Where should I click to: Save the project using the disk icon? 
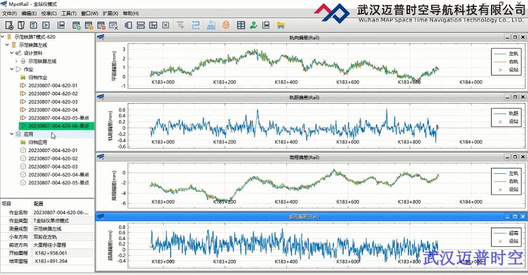click(33, 25)
